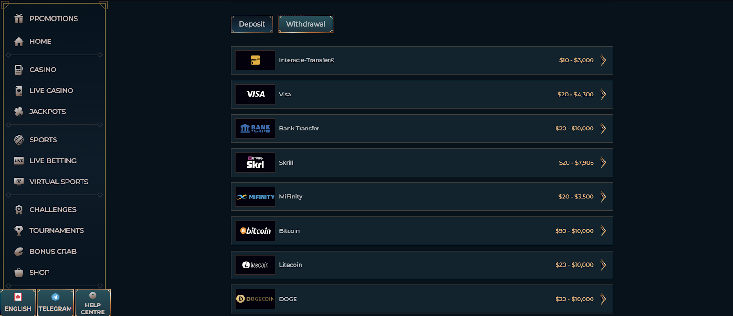Click the Dogecoin logo thumbnail
This screenshot has height=316, width=733.
coord(255,299)
